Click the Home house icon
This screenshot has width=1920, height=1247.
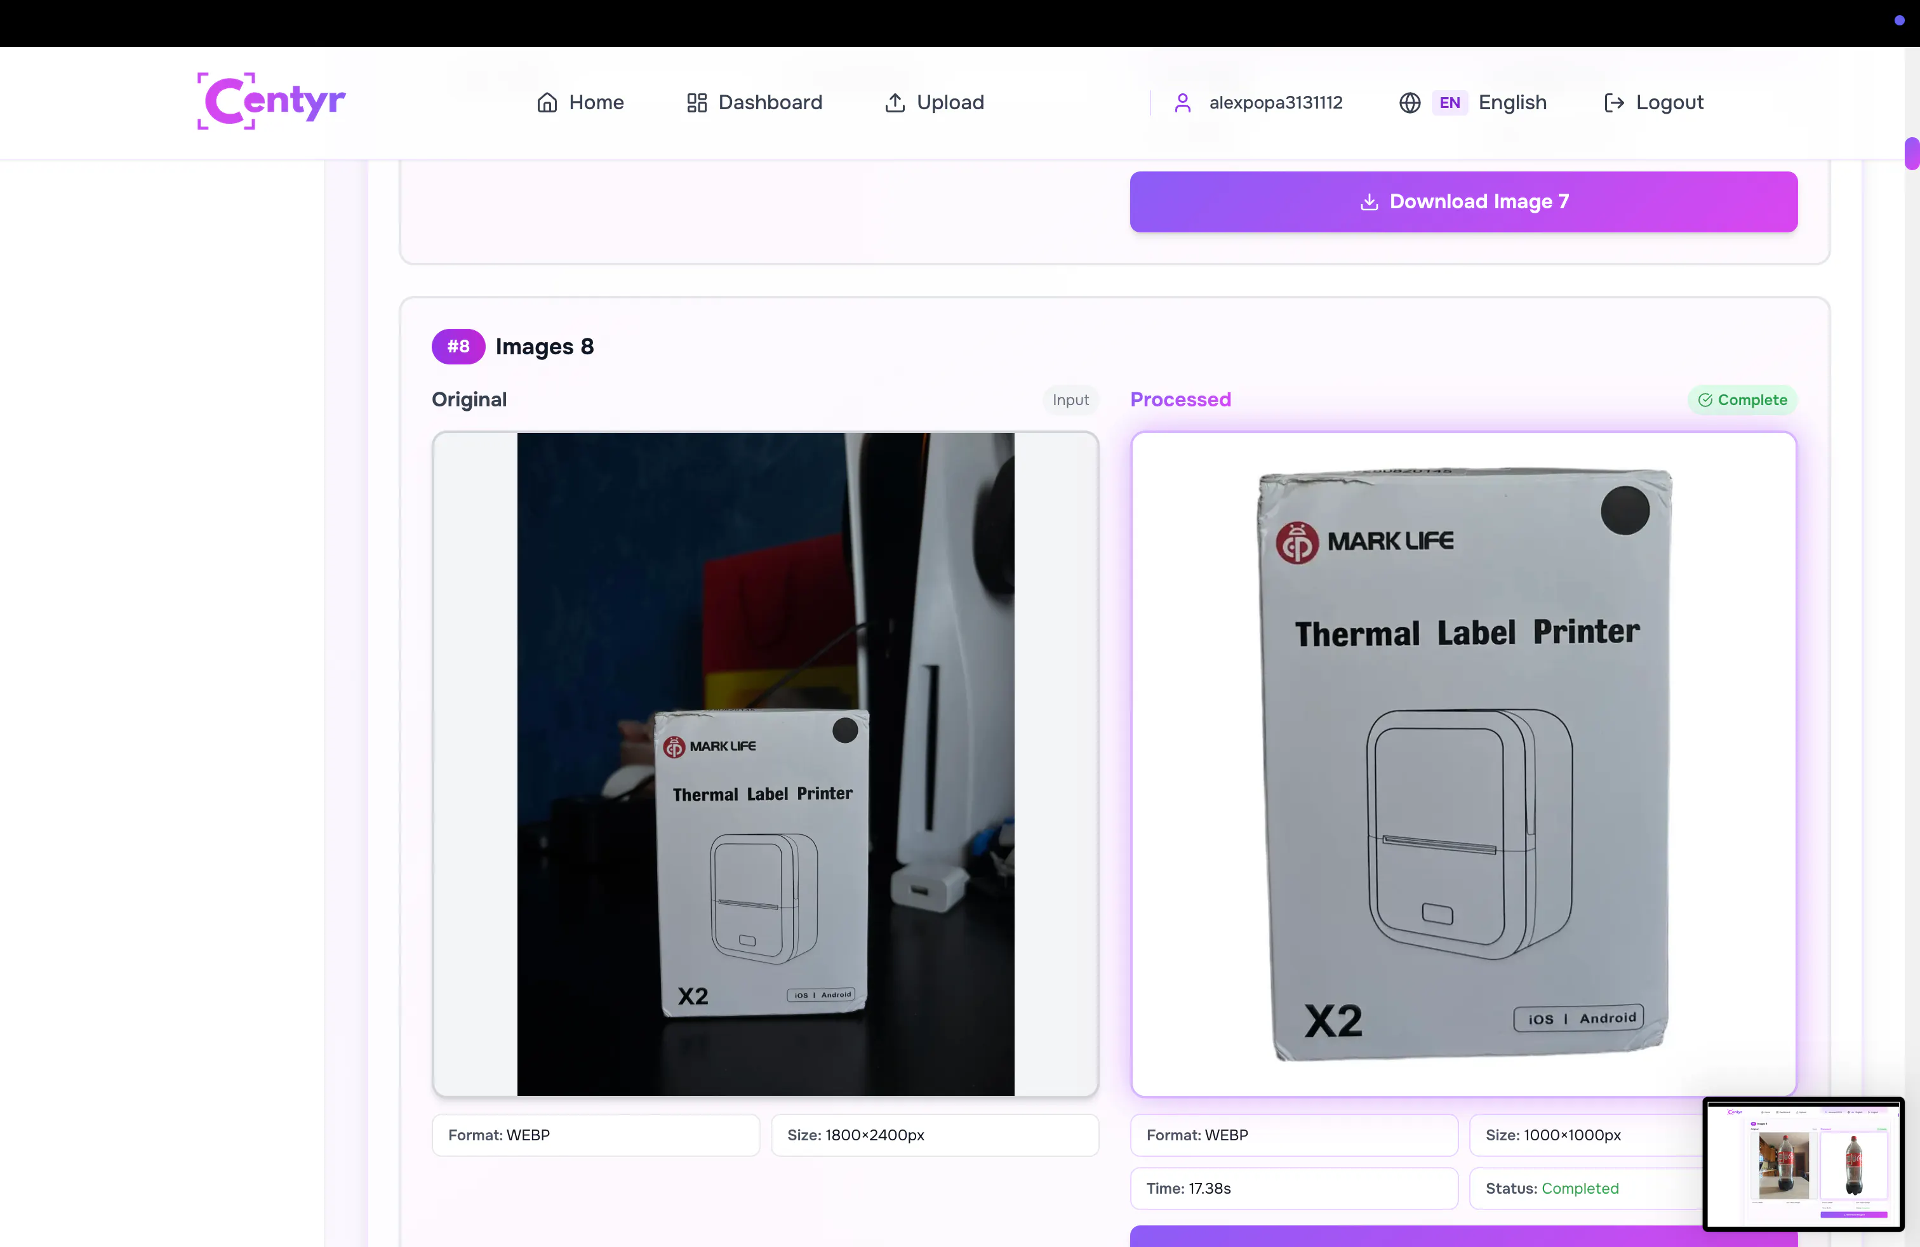point(547,102)
